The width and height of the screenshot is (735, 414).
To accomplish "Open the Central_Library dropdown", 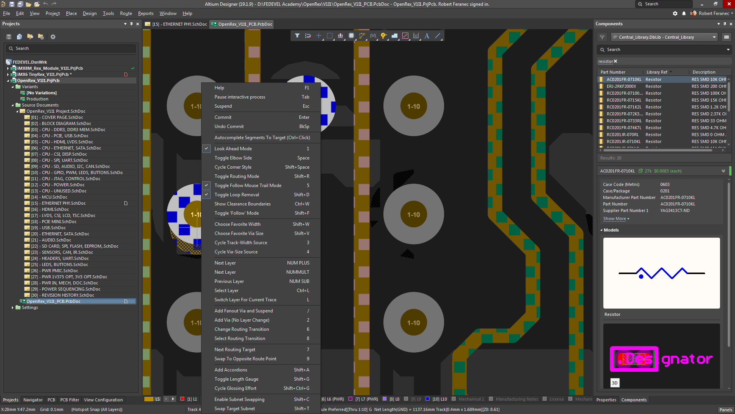I will [714, 37].
